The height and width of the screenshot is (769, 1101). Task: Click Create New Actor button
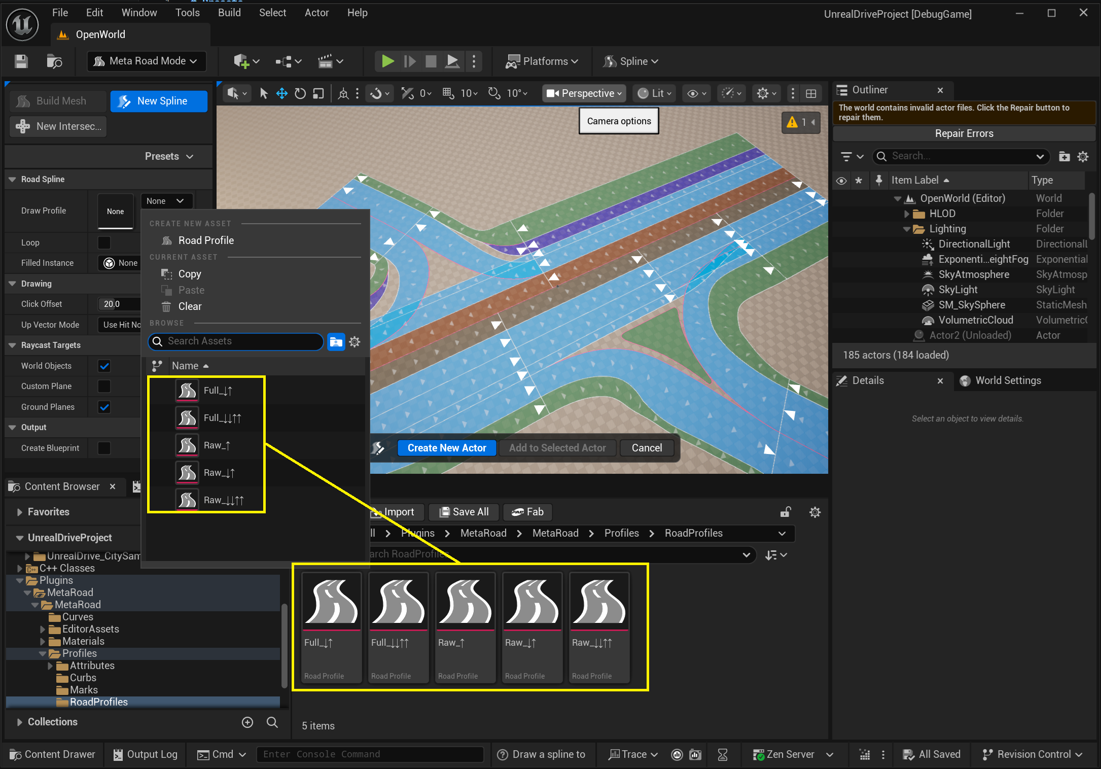pos(447,448)
